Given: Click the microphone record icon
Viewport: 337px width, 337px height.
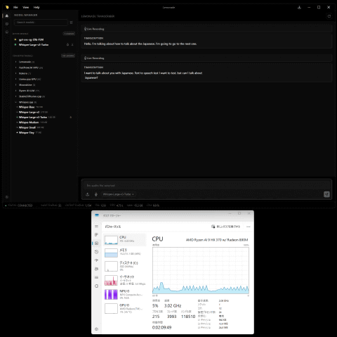Looking at the screenshot, I should pos(96,194).
